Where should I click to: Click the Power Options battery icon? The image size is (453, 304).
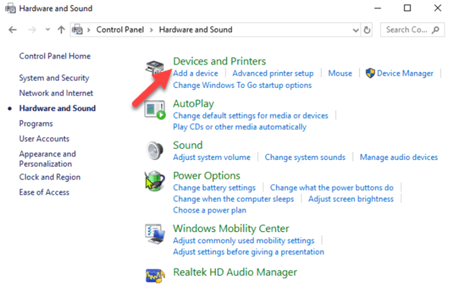coord(155,181)
